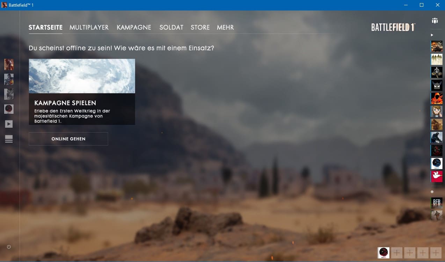Select the horned helmet avatar
This screenshot has width=445, height=262.
[x=437, y=85]
